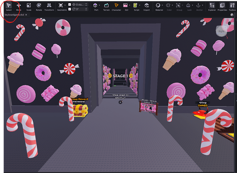Click the GUI insert icon
This screenshot has width=237, height=173.
(125, 5)
